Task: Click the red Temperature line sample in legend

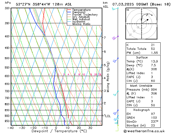Action: 69,10
